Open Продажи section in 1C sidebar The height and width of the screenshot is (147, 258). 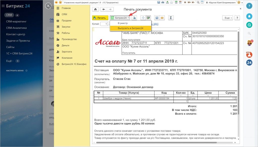coord(67,21)
